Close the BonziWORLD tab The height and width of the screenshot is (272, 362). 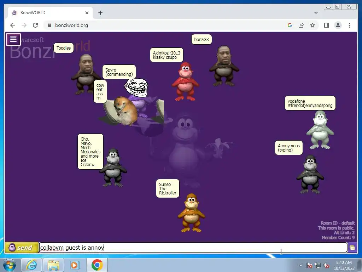(x=87, y=13)
